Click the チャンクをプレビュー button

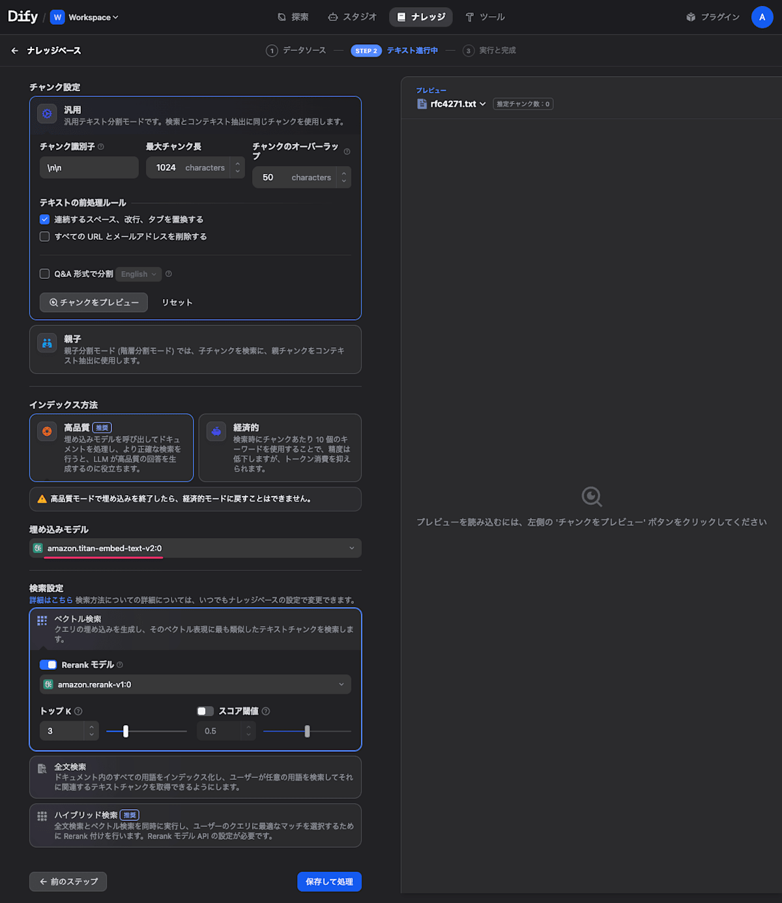94,302
